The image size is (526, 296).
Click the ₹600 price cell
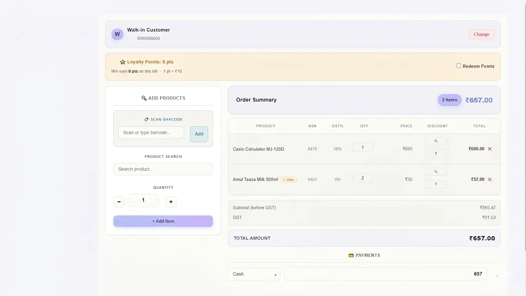[408, 149]
